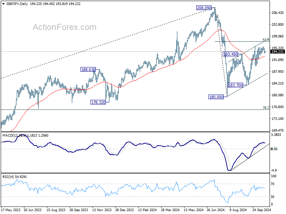Screen dimensions: 286x214
Task: Select the MACD(12,26,9) indicator label
Action: [14, 136]
